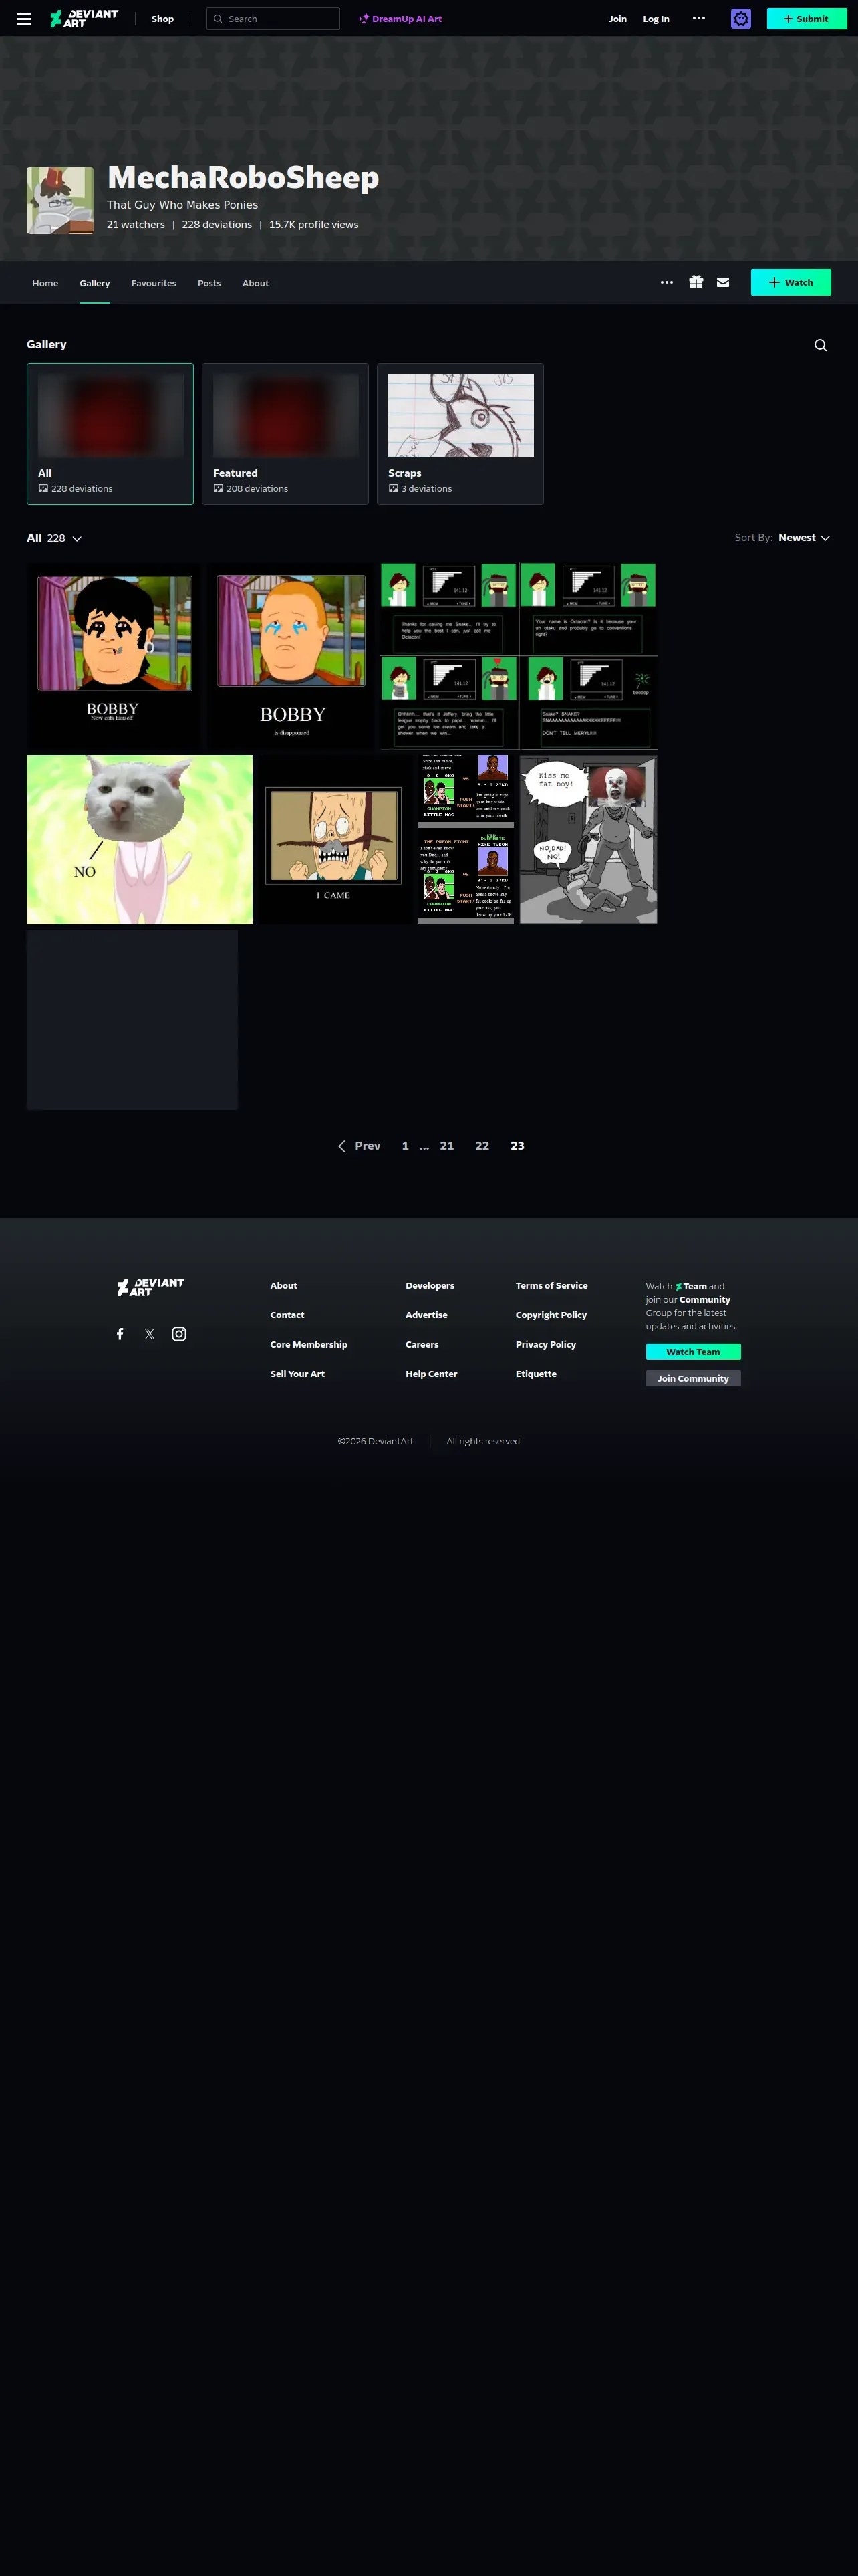This screenshot has height=2576, width=858.
Task: Open DeviantArt Instagram icon
Action: coord(179,1334)
